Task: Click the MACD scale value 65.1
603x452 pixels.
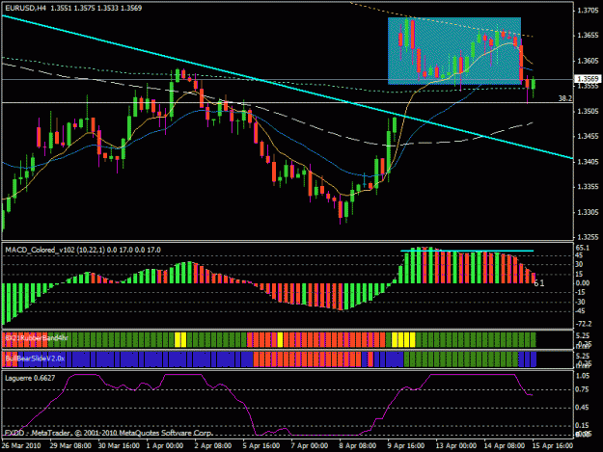Action: (582, 248)
